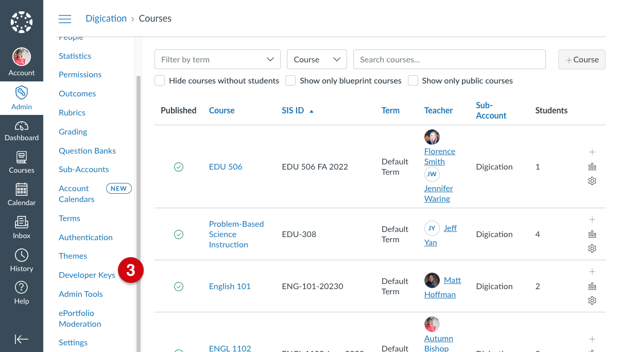Open Permissions in account menu
The width and height of the screenshot is (618, 352).
coord(80,75)
